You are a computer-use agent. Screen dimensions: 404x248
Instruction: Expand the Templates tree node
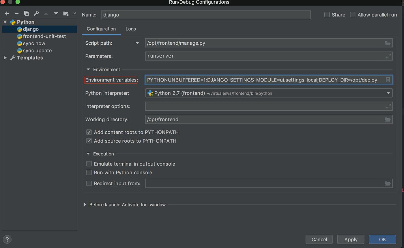5,58
